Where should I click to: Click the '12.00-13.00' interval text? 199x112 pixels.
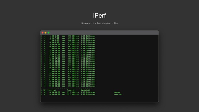(54, 51)
